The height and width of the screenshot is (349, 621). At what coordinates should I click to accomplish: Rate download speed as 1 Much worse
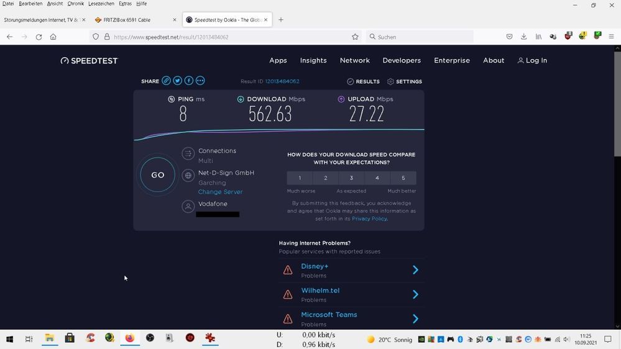tap(300, 178)
